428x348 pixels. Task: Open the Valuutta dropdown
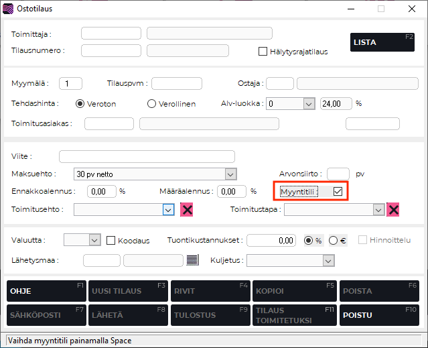click(94, 240)
